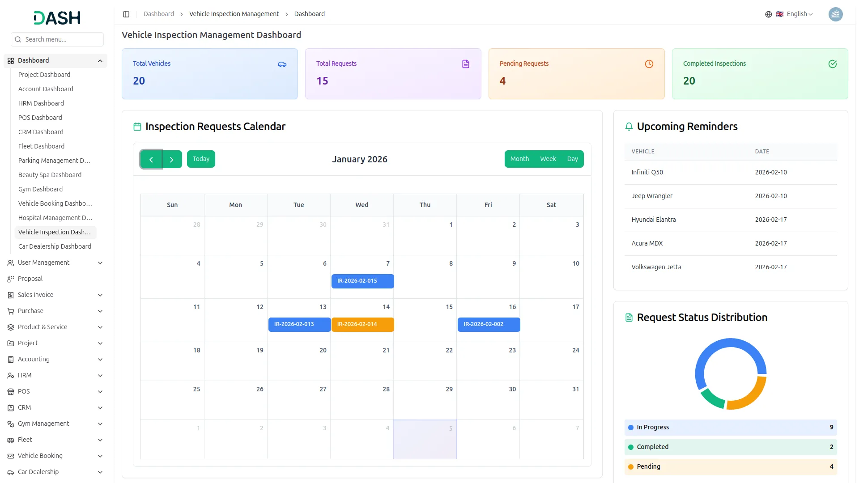Select the Month calendar view

[519, 159]
